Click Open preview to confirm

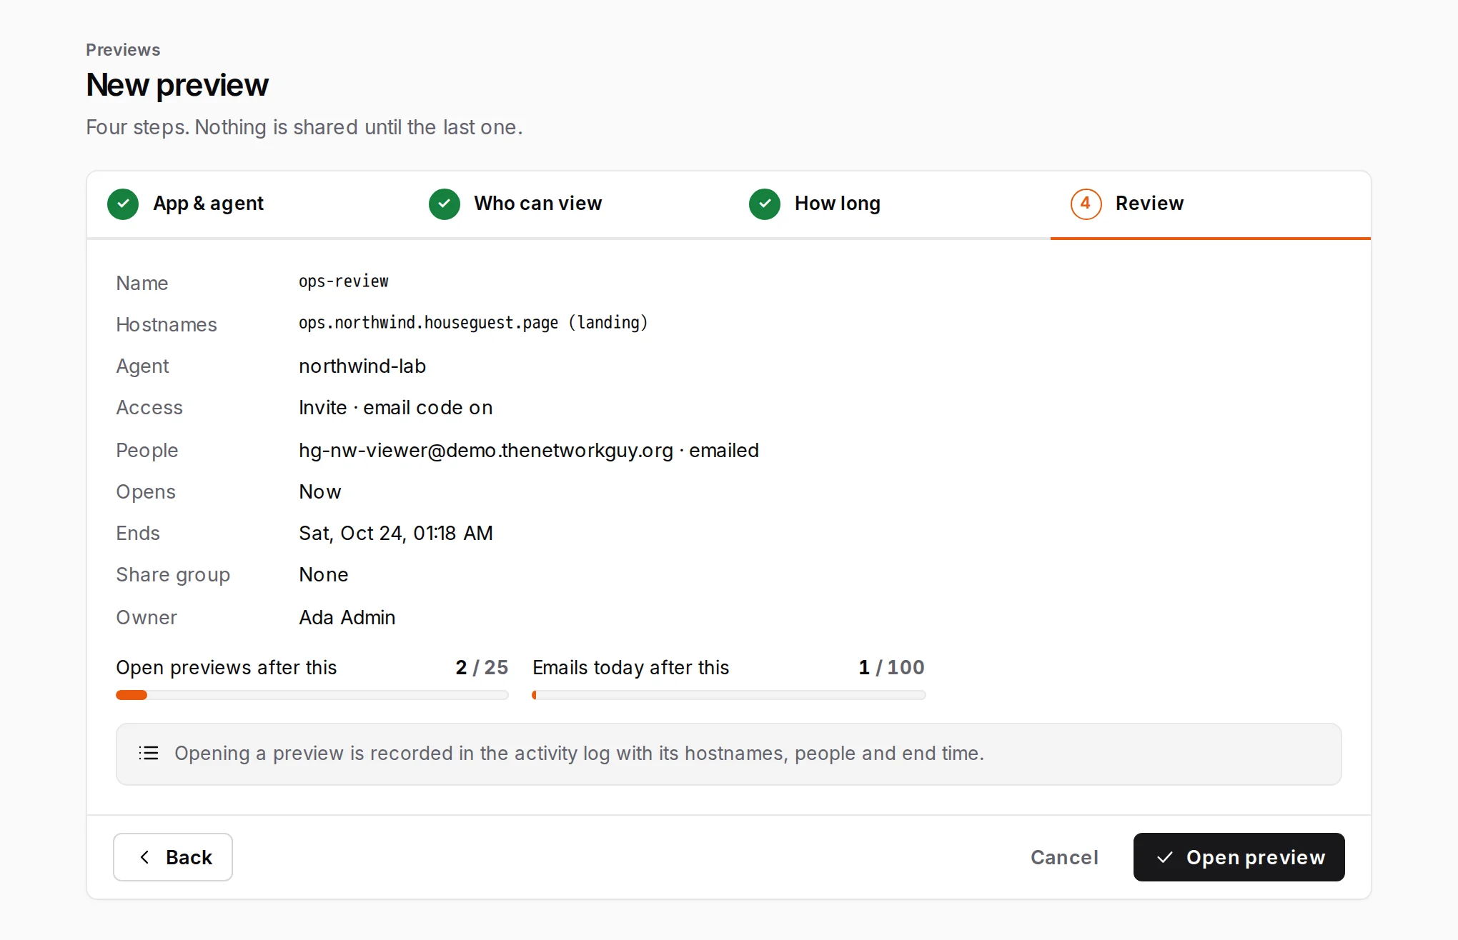pos(1239,857)
